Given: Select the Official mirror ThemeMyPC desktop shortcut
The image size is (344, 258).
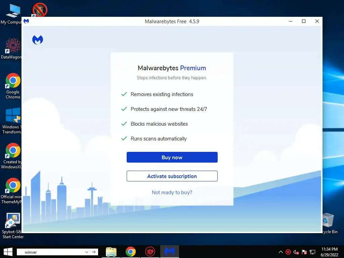Looking at the screenshot, I should point(11,191).
